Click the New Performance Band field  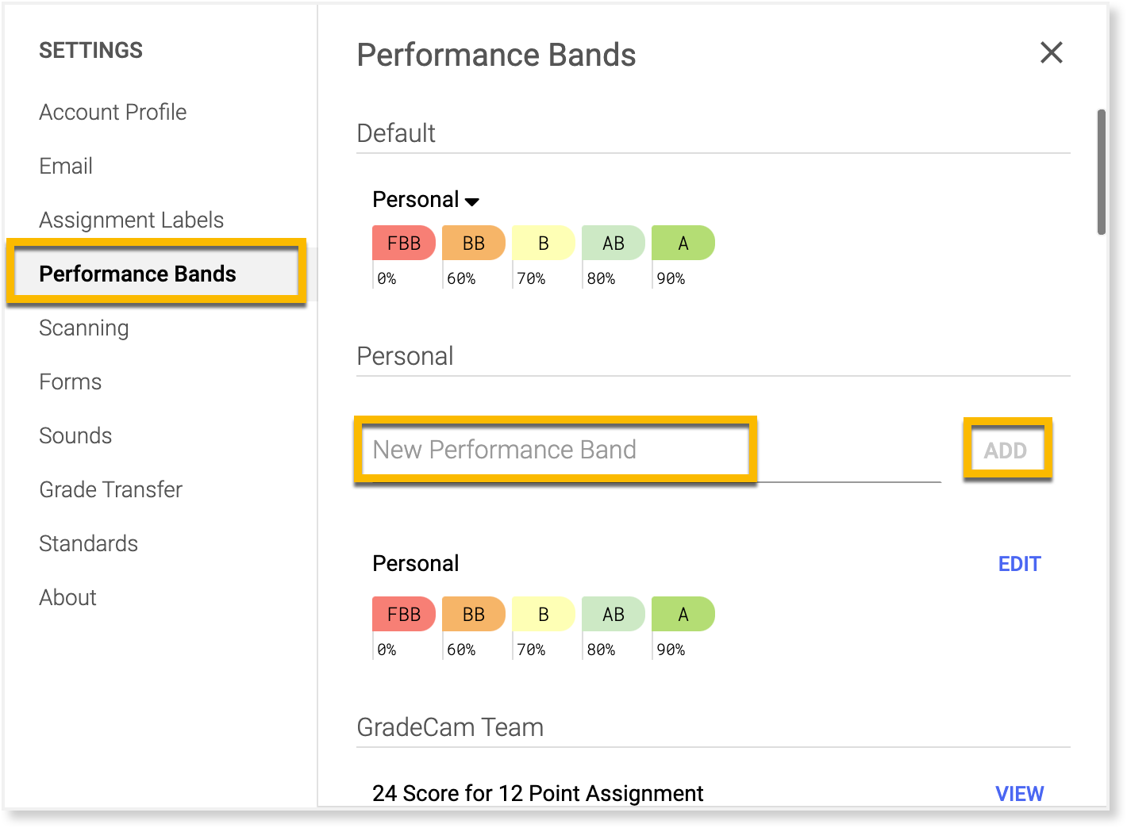556,450
